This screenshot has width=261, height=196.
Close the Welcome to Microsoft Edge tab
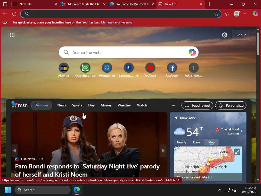point(153,4)
